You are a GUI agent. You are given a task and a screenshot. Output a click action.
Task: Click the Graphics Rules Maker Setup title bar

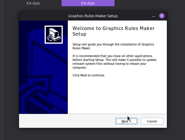[x=93, y=16]
